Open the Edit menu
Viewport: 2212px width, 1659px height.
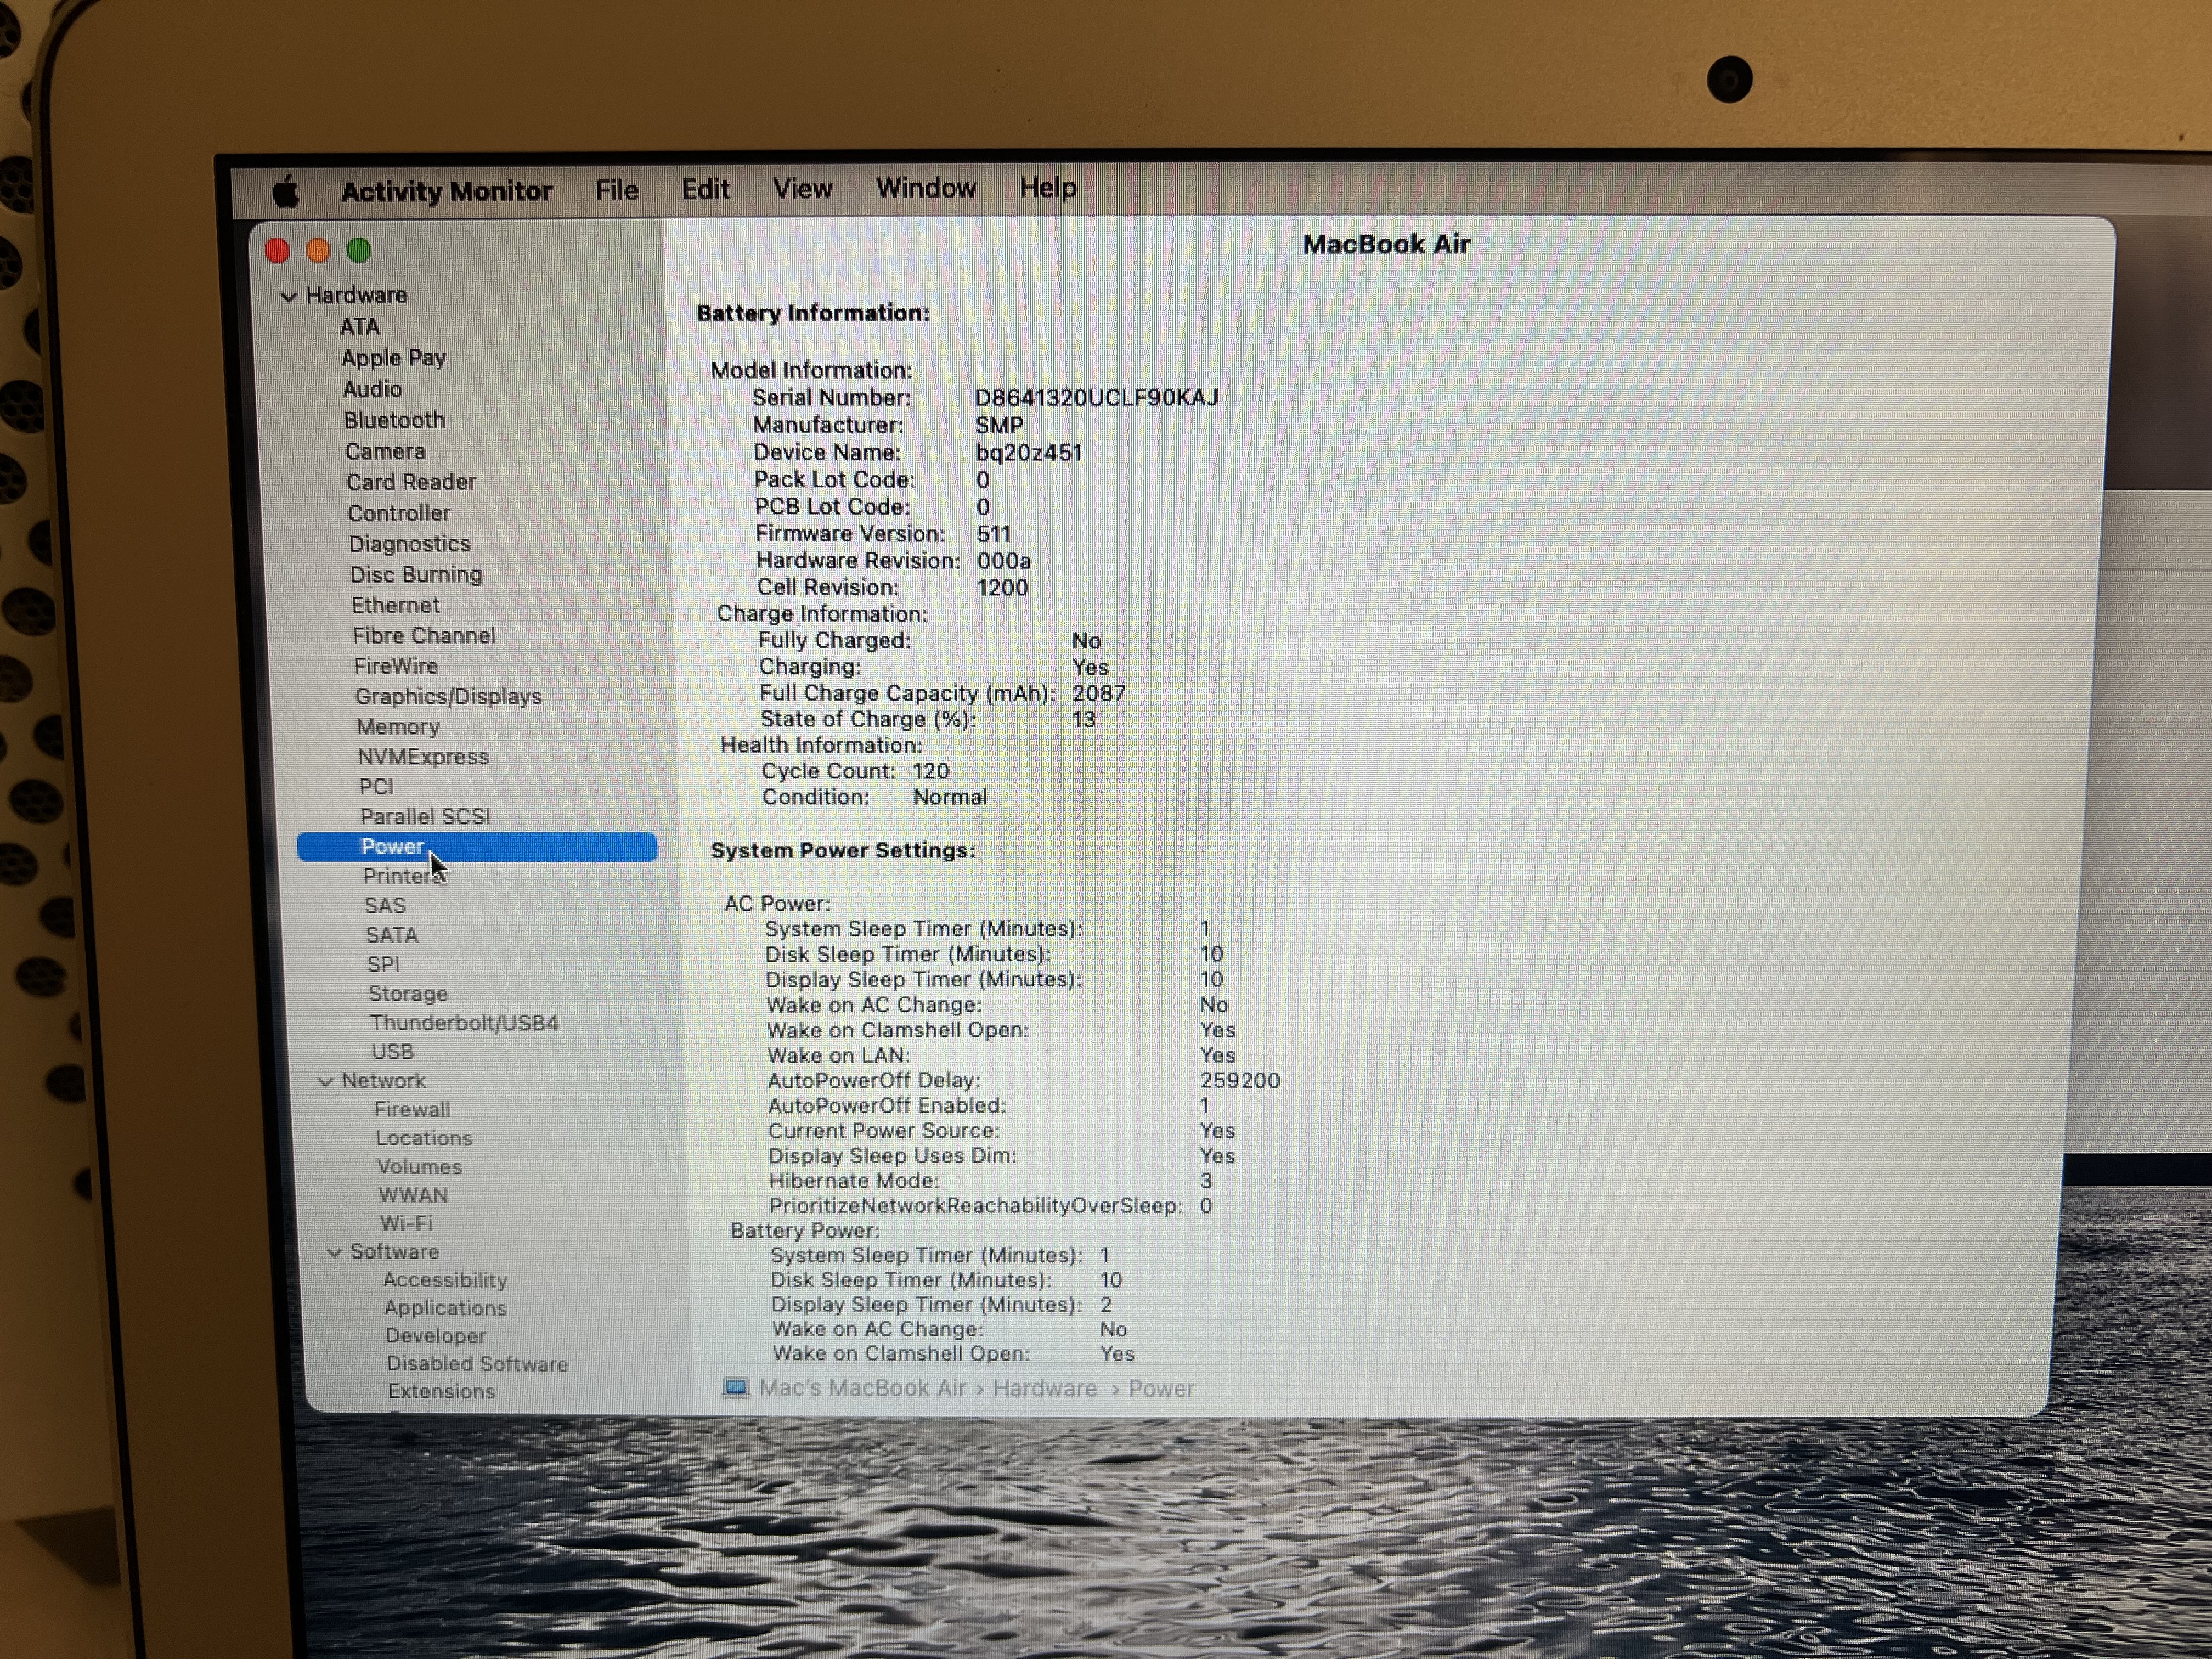705,189
